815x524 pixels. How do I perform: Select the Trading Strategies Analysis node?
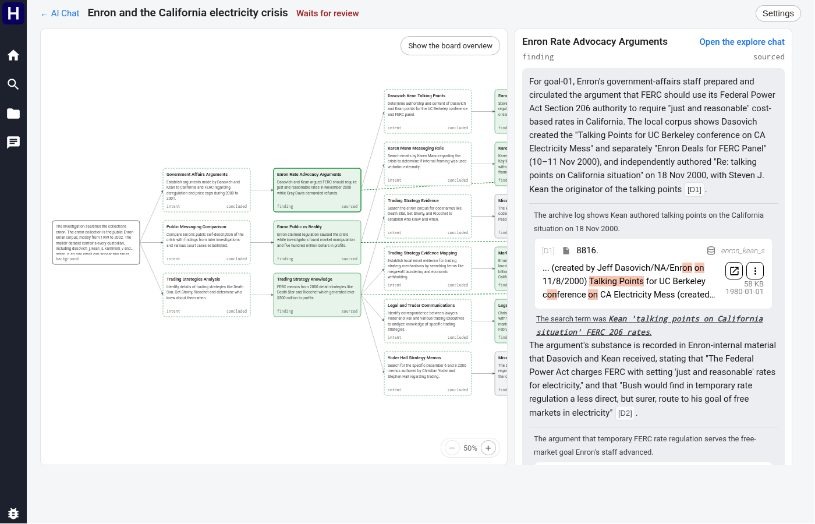coord(207,295)
